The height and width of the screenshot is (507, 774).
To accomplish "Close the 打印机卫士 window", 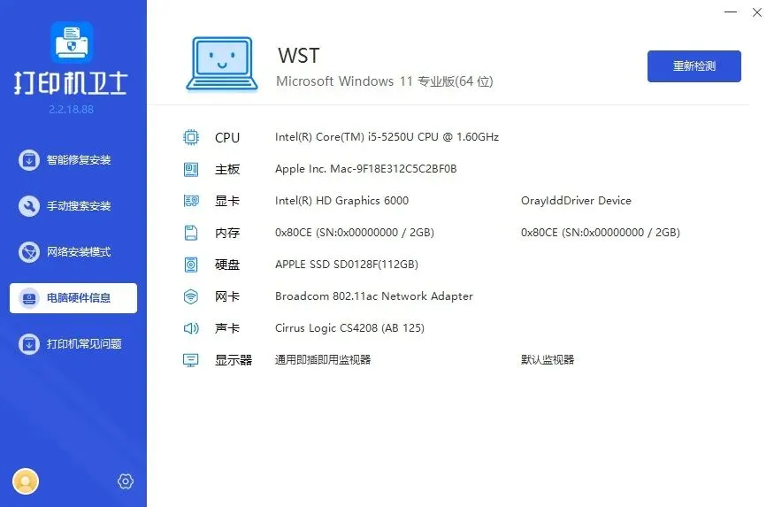I will (757, 12).
